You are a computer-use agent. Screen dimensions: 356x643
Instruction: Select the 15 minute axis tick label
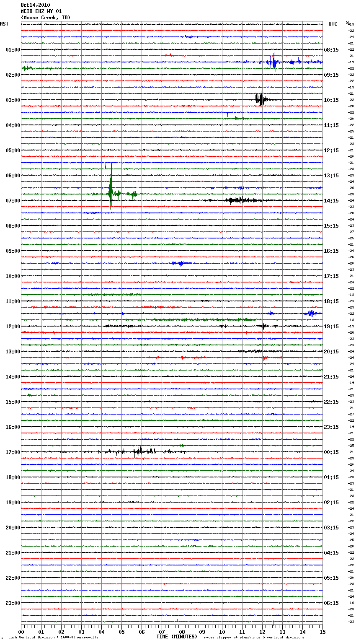point(322,632)
